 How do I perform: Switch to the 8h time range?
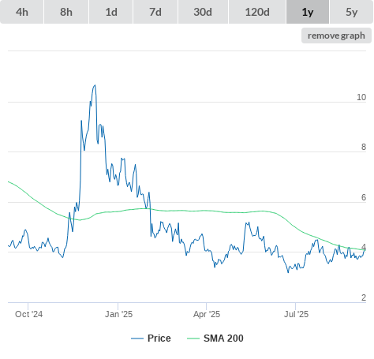(x=66, y=12)
